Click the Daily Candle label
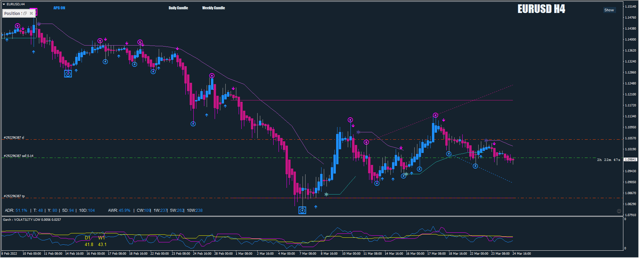 (x=178, y=8)
